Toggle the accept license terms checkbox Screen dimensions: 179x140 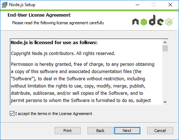tap(12, 114)
